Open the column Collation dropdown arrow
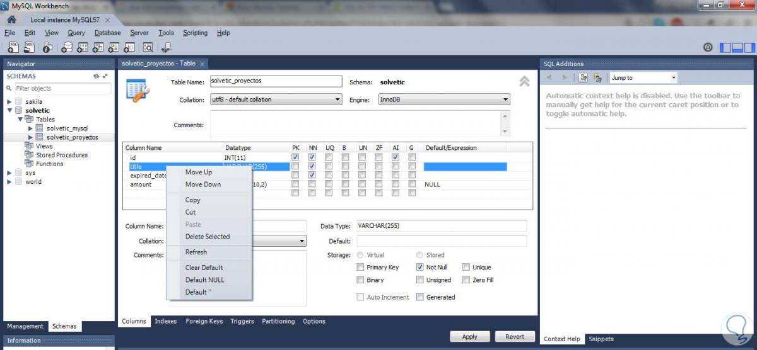757x350 pixels. click(x=302, y=241)
